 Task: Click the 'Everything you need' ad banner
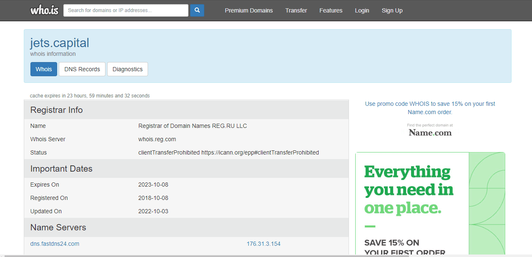[x=430, y=203]
